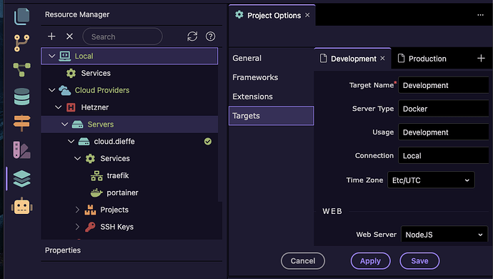
Task: Click the green connected check on cloud.dieffe
Action: (208, 142)
